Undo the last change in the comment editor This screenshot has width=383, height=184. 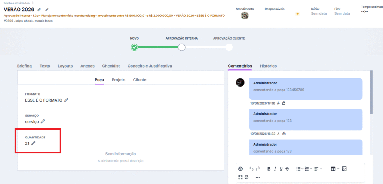tap(251, 169)
